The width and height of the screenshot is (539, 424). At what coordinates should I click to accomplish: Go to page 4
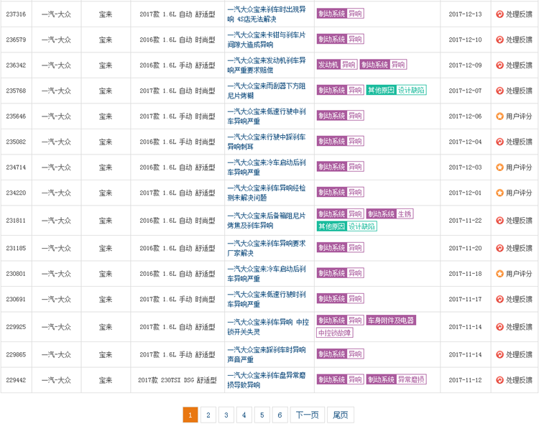[x=244, y=415]
